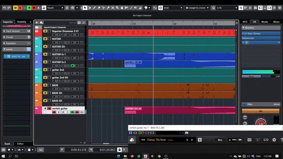The image size is (283, 159).
Task: Select the Draw pencil tool
Action: [94, 8]
